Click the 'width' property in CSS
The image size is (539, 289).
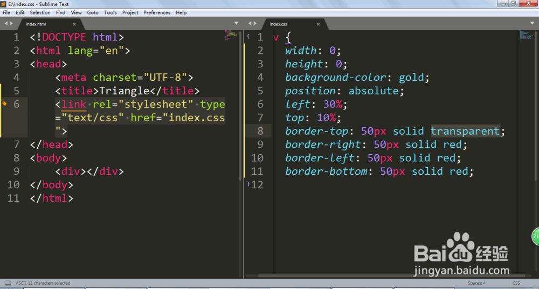click(x=301, y=50)
